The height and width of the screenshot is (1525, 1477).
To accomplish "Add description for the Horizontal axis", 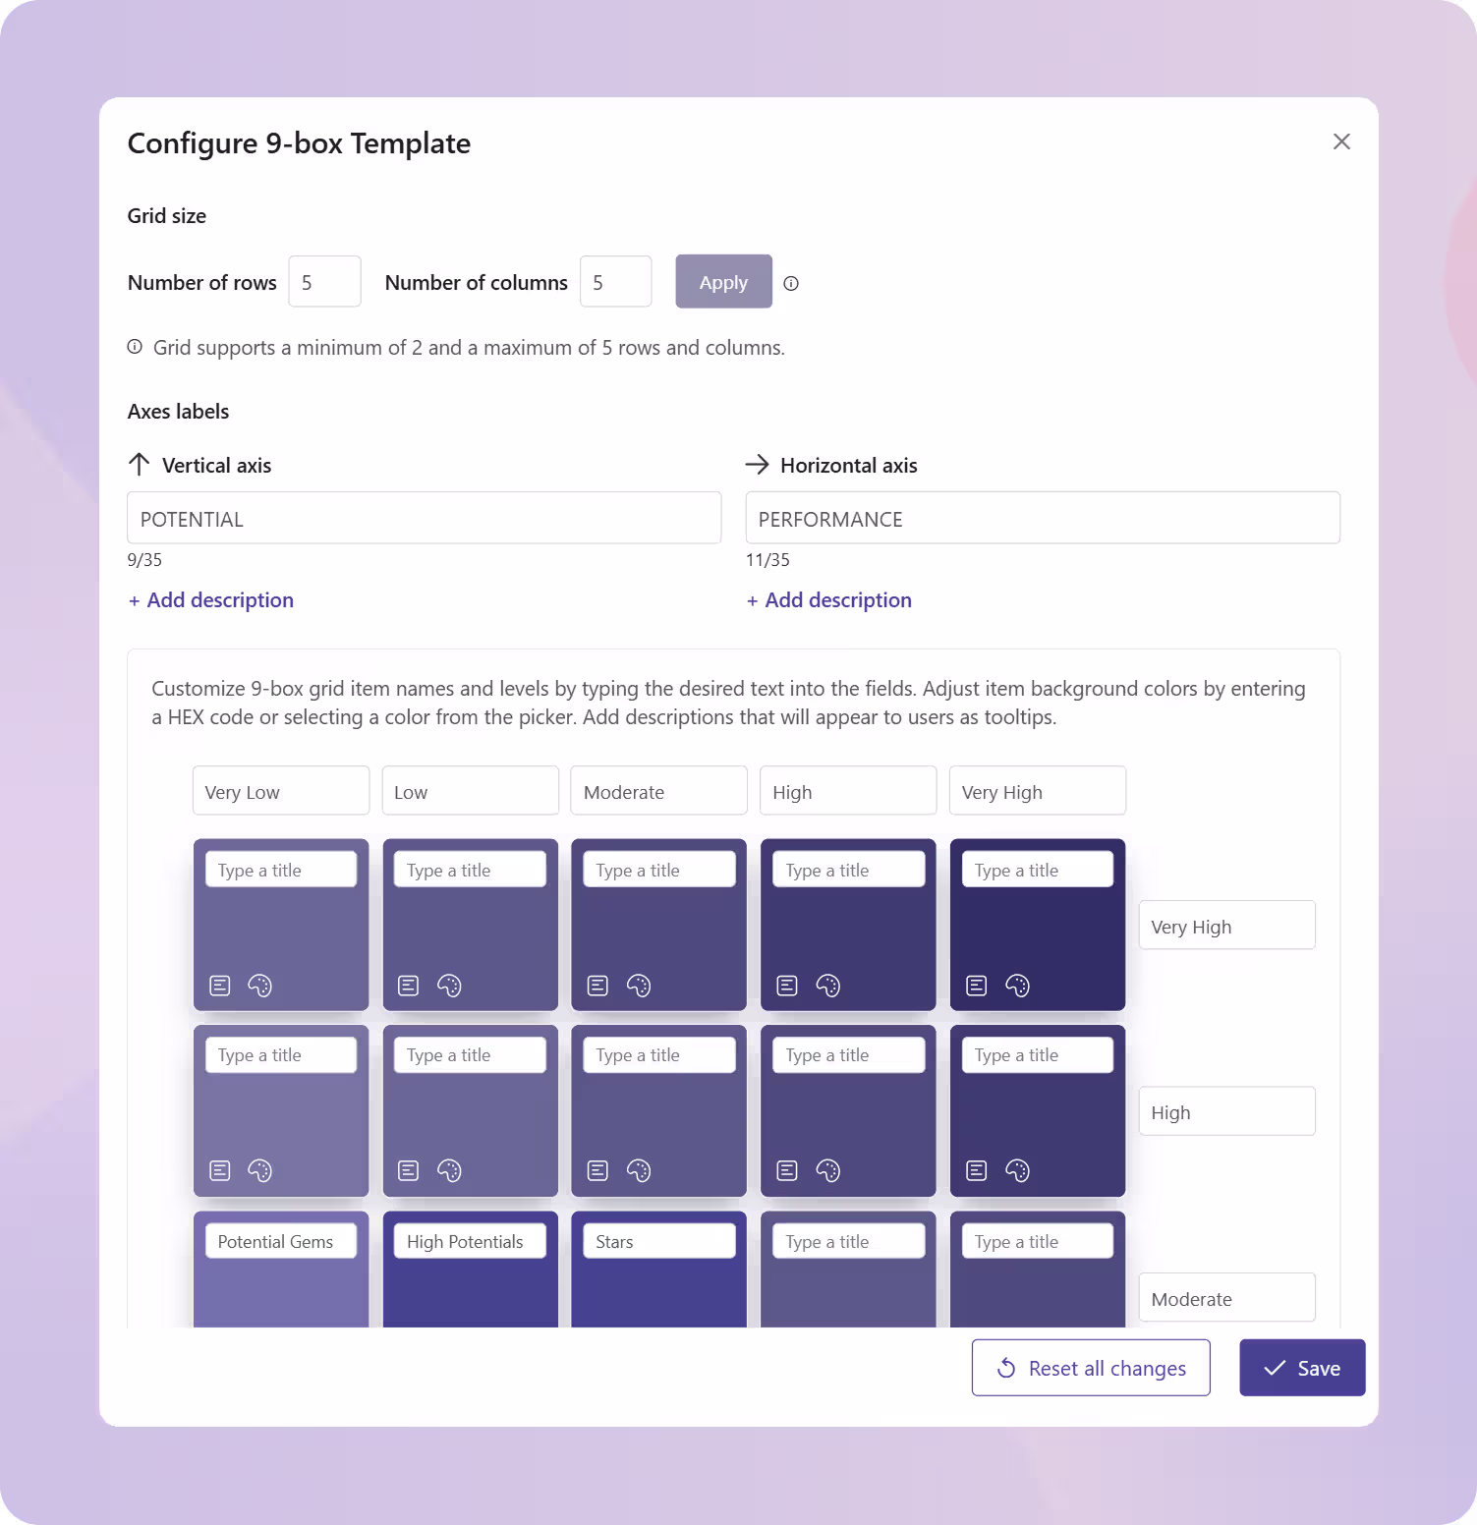I will [829, 600].
